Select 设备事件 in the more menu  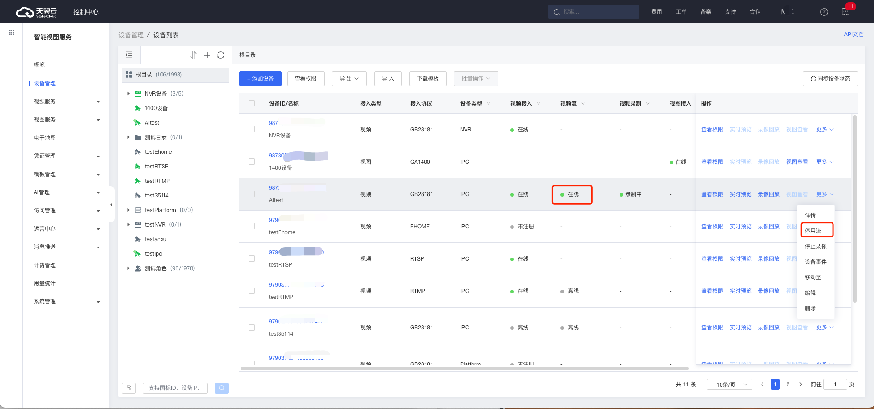tap(816, 262)
